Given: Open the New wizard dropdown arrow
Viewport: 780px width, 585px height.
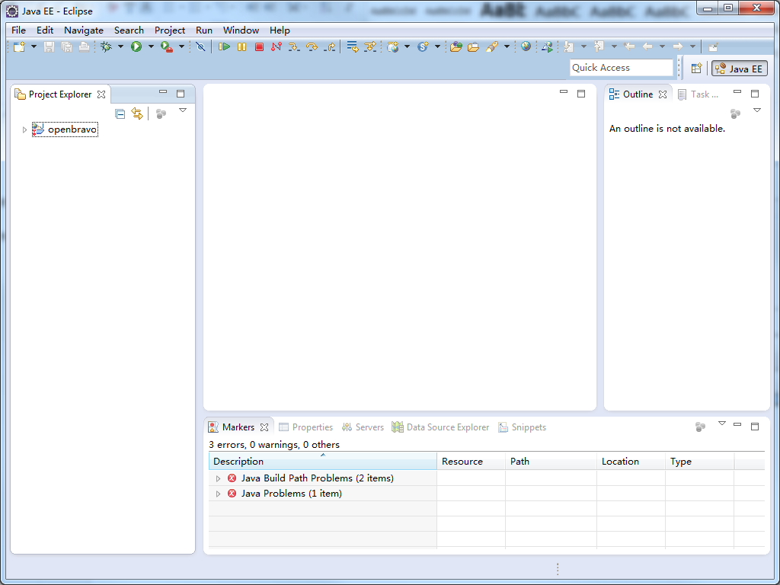Looking at the screenshot, I should click(34, 46).
